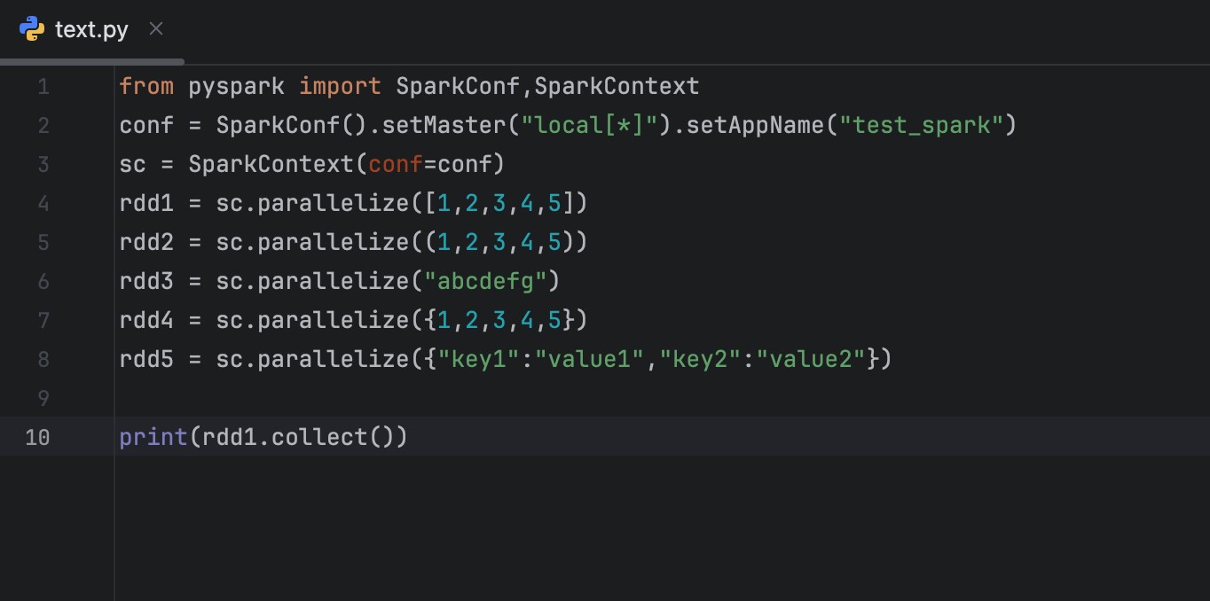Click line number 5 in the gutter
Viewport: 1210px width, 601px height.
tap(43, 243)
